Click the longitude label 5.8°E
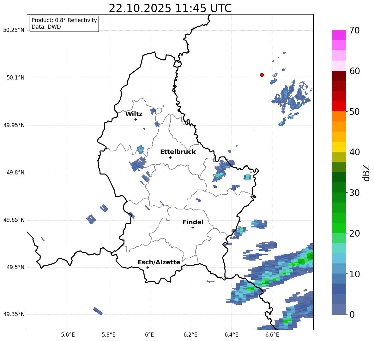The height and width of the screenshot is (341, 374). click(x=109, y=335)
